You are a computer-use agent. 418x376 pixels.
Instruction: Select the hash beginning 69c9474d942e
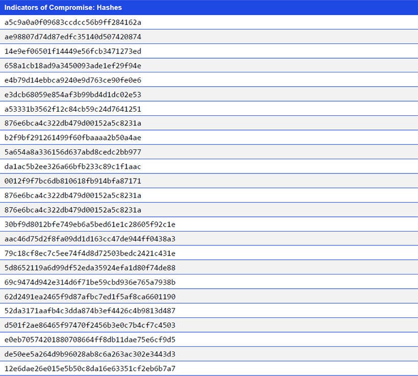point(90,282)
